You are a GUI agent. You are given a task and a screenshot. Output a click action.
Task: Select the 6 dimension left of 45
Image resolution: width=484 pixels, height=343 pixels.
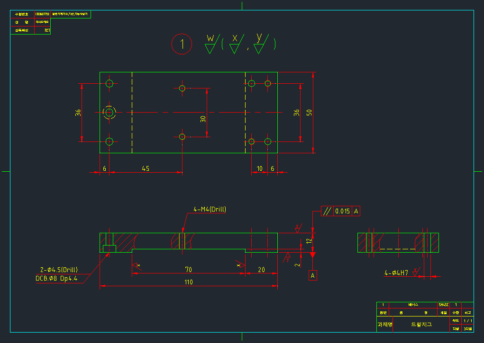click(104, 168)
